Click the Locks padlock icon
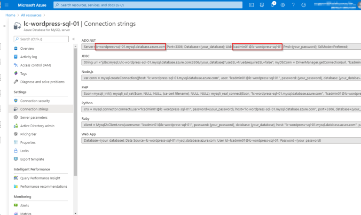361x215 pixels. click(16, 151)
